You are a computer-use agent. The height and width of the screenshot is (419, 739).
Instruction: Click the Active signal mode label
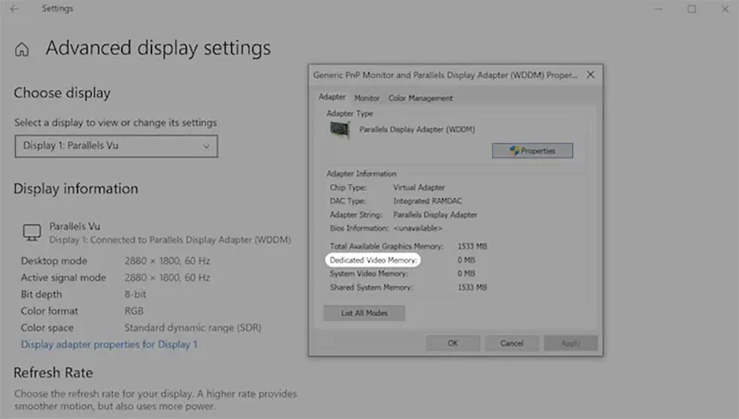pyautogui.click(x=63, y=278)
